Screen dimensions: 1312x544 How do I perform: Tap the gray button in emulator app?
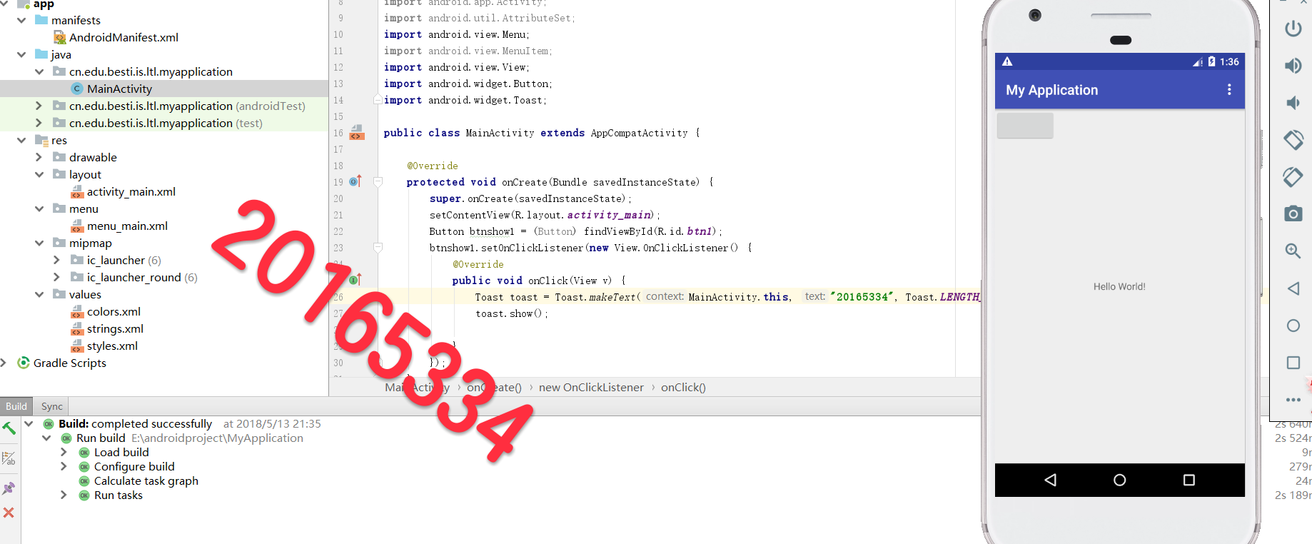(1025, 126)
